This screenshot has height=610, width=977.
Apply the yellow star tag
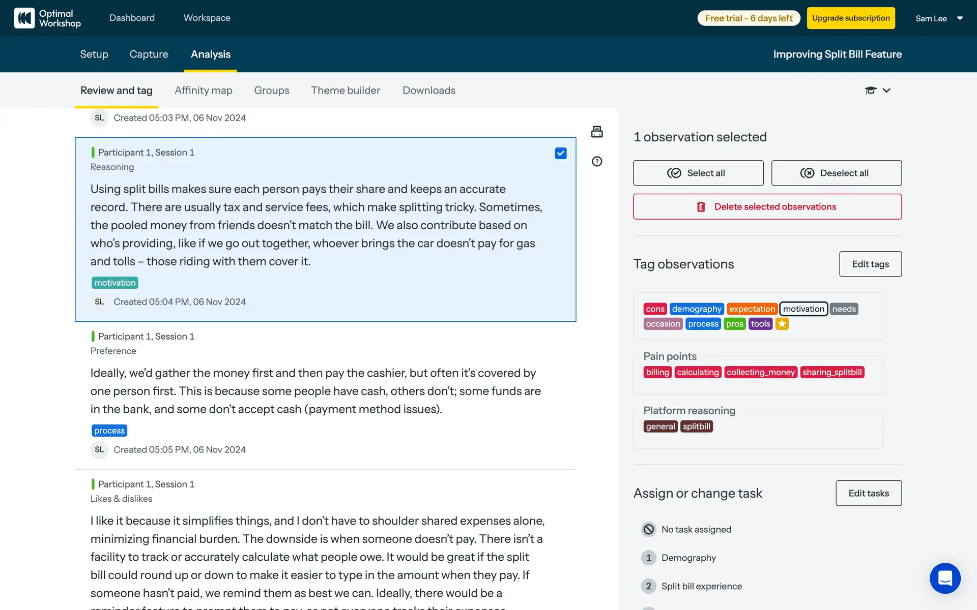coord(782,324)
